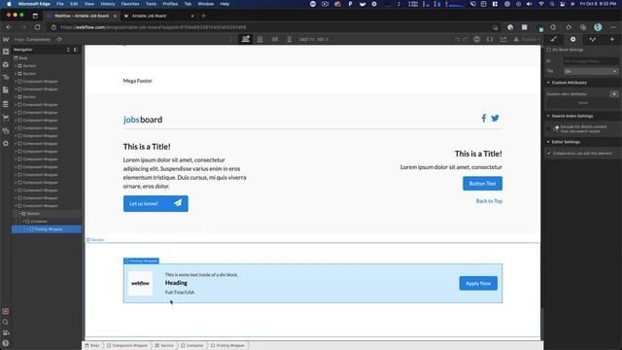
Task: Open the Style Manager tab
Action: click(x=592, y=39)
